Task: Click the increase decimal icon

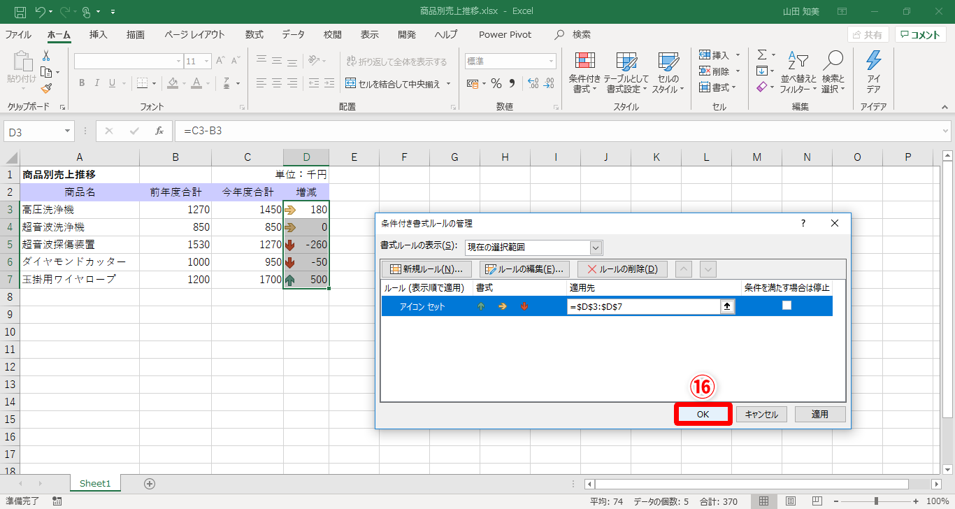Action: pos(533,84)
